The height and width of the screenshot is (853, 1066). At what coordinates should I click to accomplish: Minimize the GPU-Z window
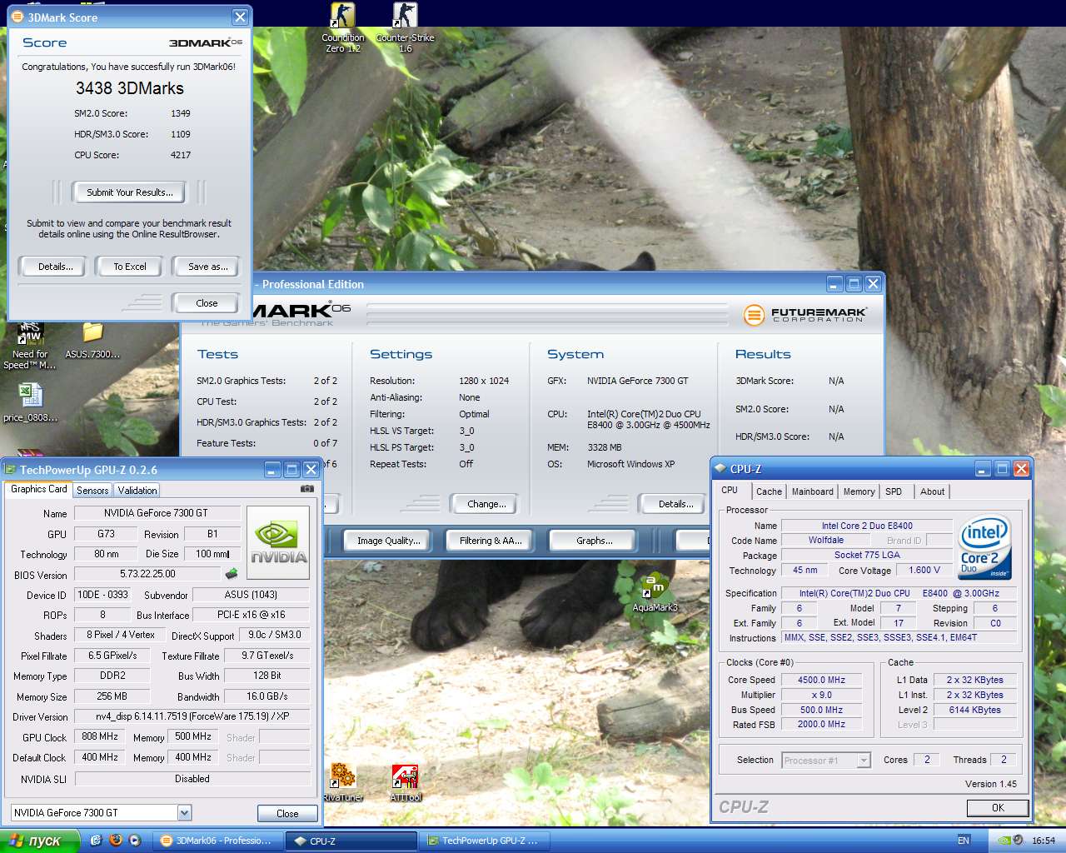click(x=272, y=470)
